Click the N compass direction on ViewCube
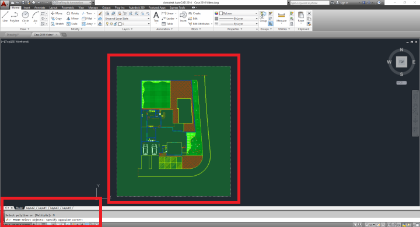 [401, 49]
